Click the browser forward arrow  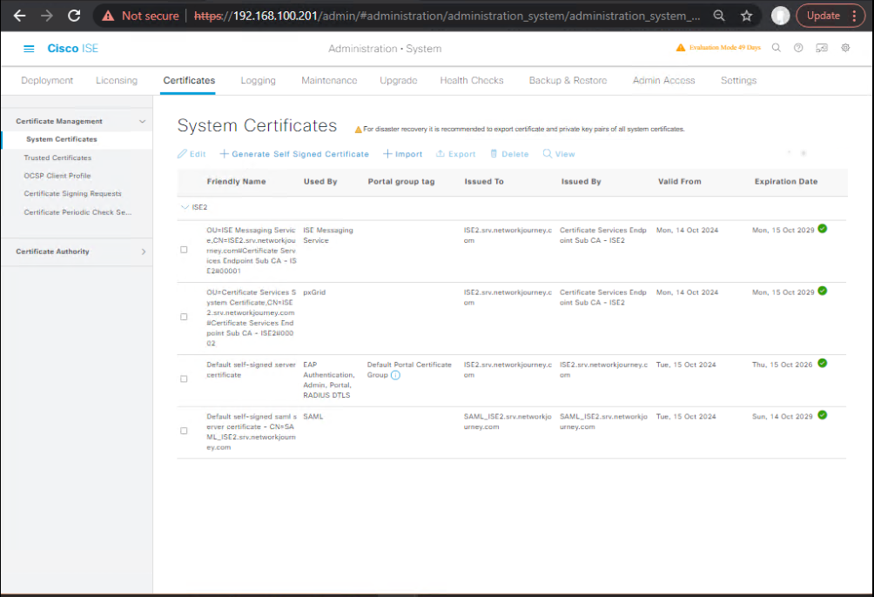pos(47,16)
